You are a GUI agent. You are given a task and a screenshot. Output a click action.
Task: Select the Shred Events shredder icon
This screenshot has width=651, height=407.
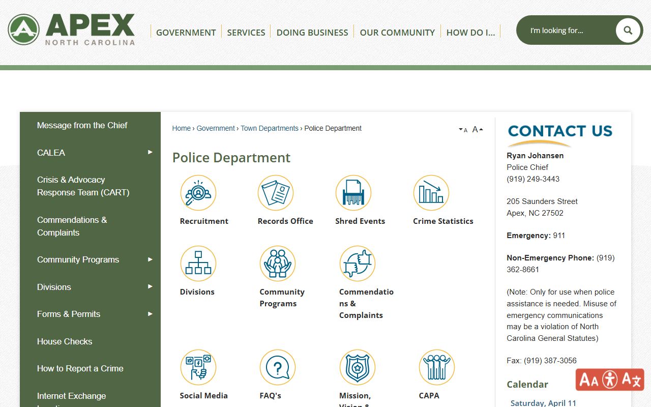tap(353, 193)
